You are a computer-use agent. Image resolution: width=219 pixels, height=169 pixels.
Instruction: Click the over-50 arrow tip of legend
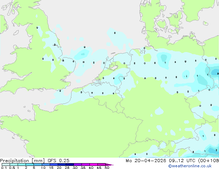click(x=109, y=165)
